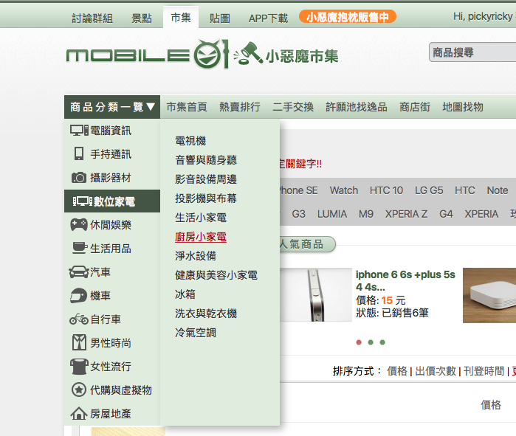
Task: Select 冷氣空調 in the submenu
Action: (196, 333)
